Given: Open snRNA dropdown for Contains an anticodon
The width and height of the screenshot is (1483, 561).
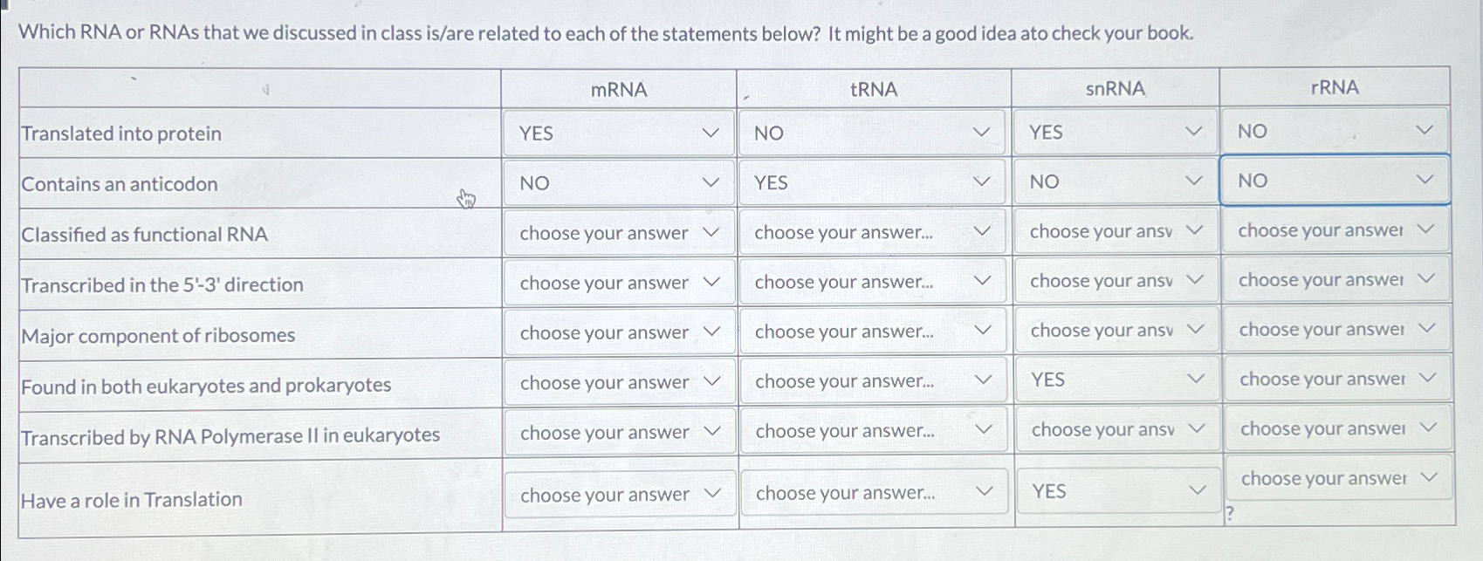Looking at the screenshot, I should 1115,181.
